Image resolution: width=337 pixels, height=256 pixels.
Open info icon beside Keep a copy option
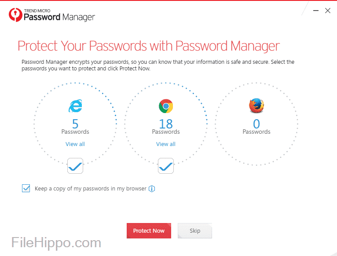click(x=152, y=189)
